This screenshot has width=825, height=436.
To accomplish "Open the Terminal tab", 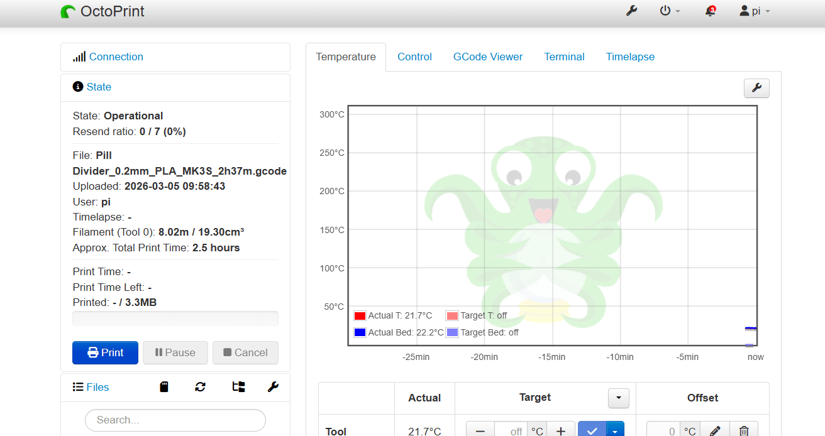I will coord(564,57).
